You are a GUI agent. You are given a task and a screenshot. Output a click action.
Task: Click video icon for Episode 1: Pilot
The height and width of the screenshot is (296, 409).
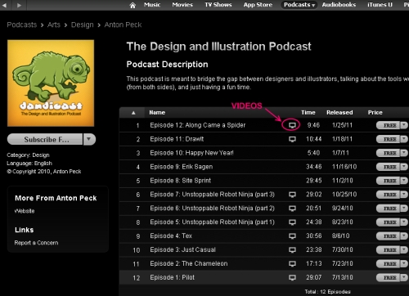point(292,278)
